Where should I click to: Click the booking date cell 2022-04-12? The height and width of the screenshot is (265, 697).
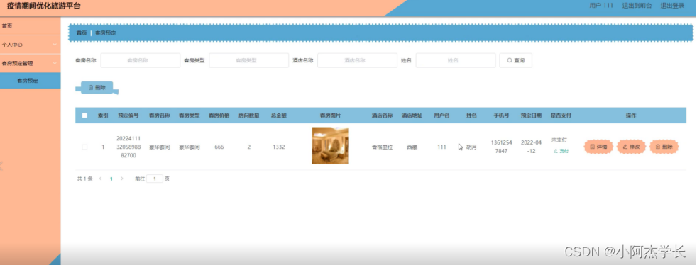531,147
